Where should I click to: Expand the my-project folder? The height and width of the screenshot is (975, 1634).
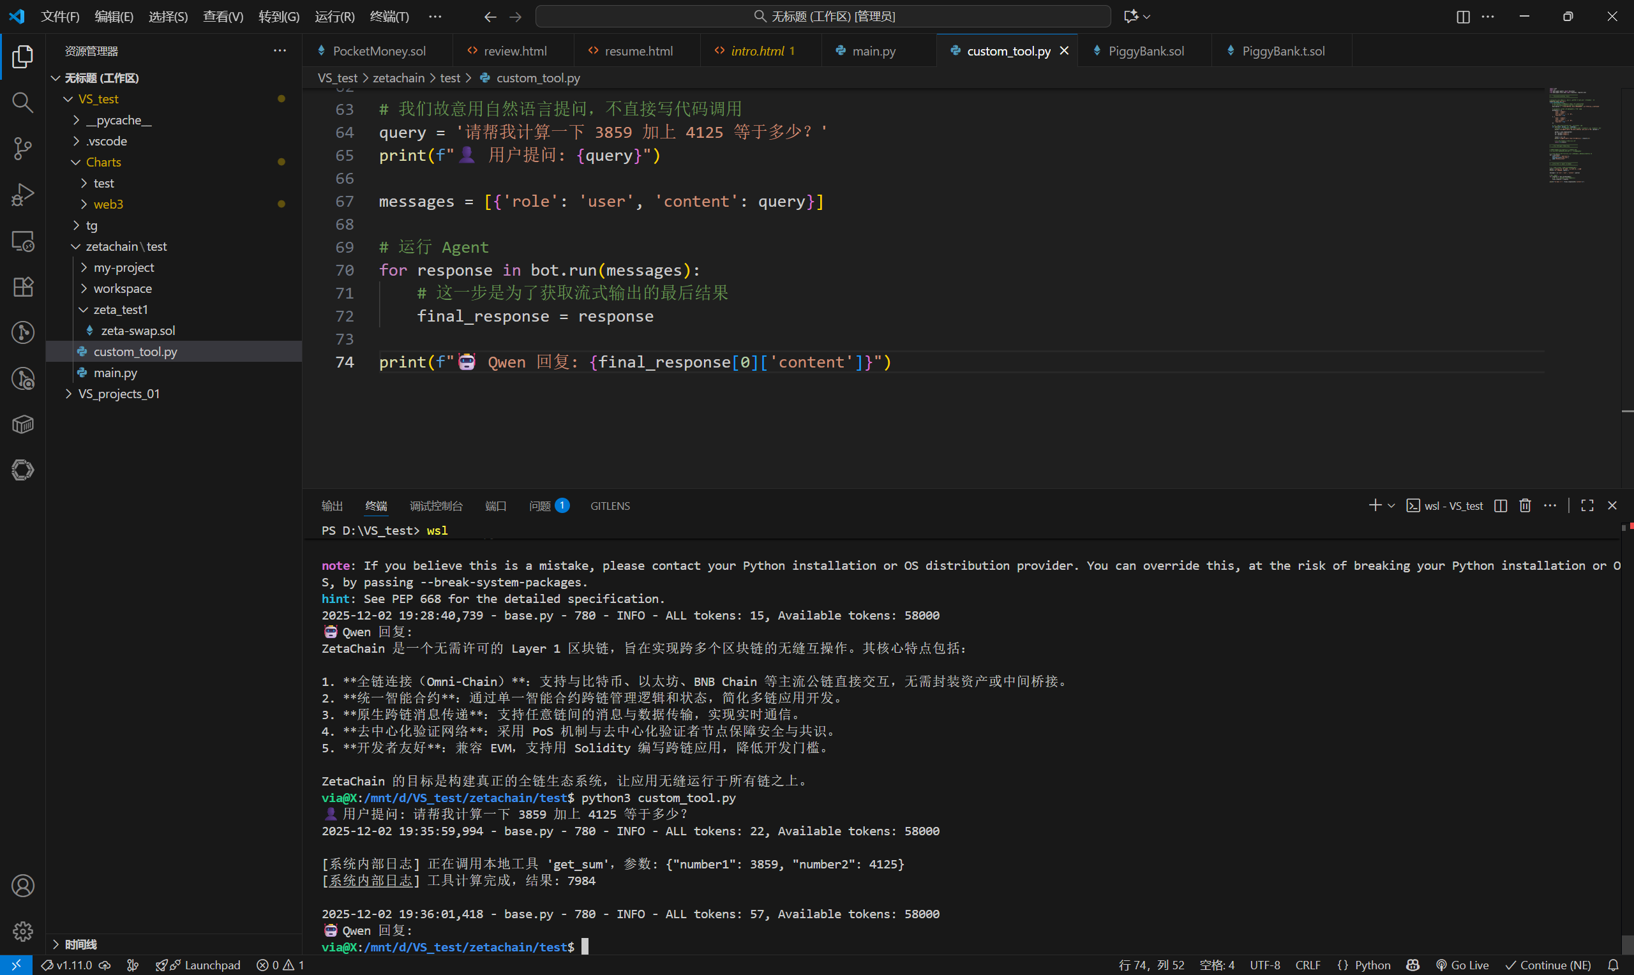tap(84, 267)
